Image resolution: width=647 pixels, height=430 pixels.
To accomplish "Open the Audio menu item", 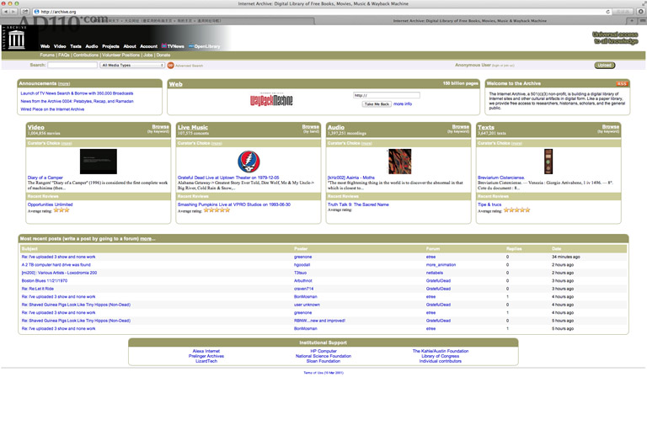I will [92, 46].
